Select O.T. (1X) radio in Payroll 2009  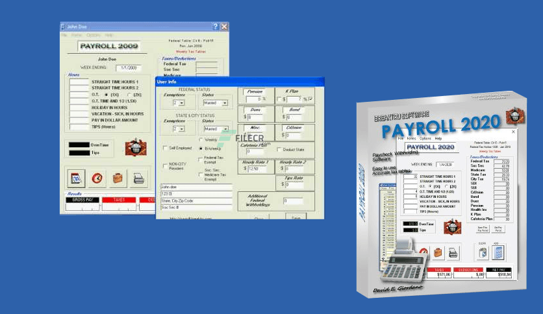107,95
